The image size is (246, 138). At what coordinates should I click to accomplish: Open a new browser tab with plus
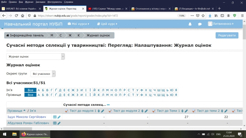(x=219, y=8)
